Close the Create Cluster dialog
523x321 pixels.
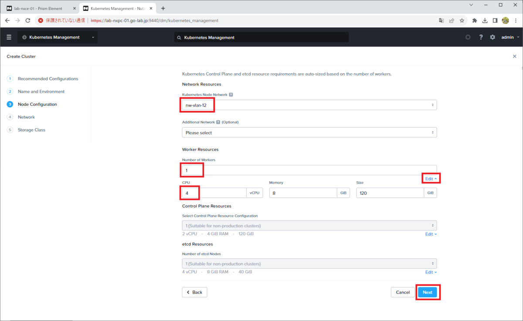[515, 56]
